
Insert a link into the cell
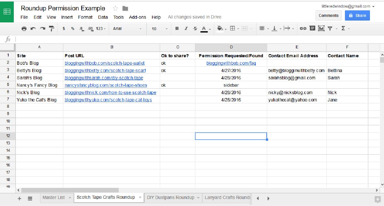point(303,29)
